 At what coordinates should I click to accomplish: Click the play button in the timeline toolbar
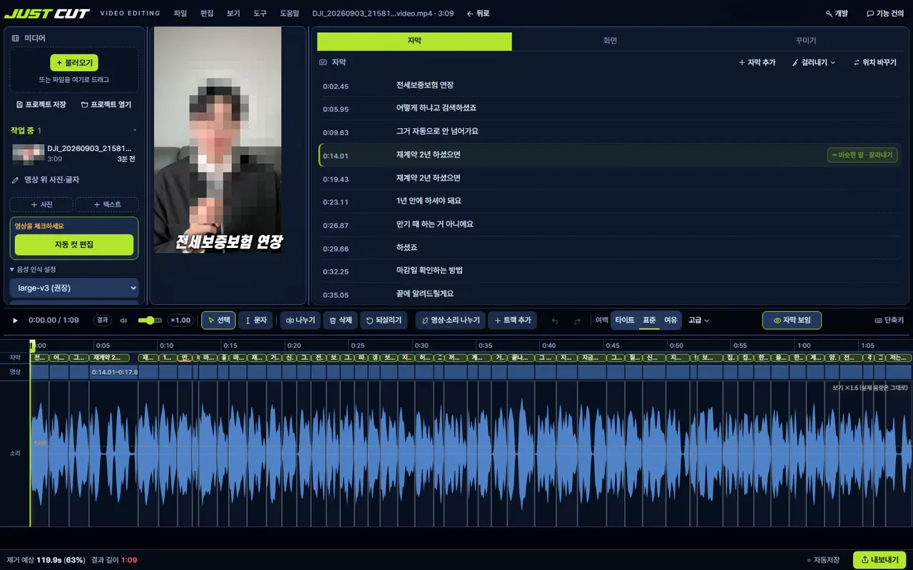[15, 321]
